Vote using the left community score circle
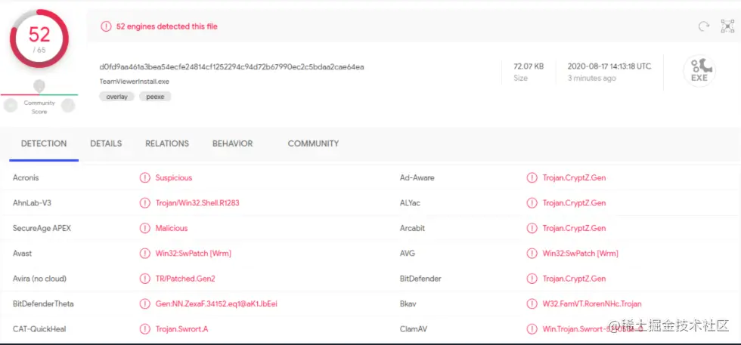Viewport: 741px width, 345px height. pos(11,106)
